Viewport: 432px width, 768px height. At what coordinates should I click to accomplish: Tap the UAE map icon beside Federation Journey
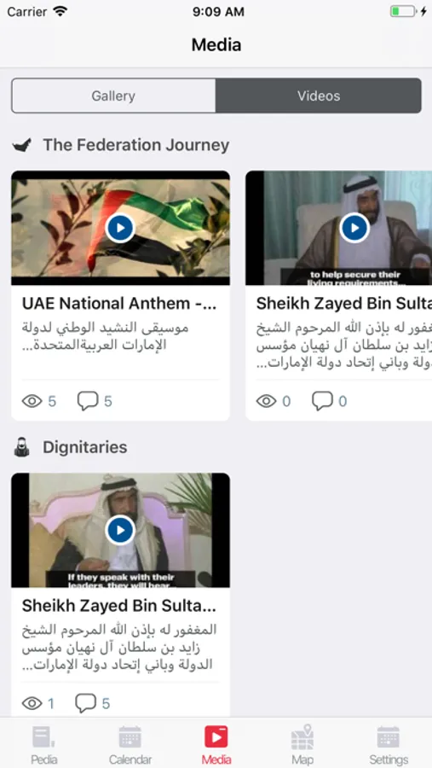pyautogui.click(x=22, y=145)
